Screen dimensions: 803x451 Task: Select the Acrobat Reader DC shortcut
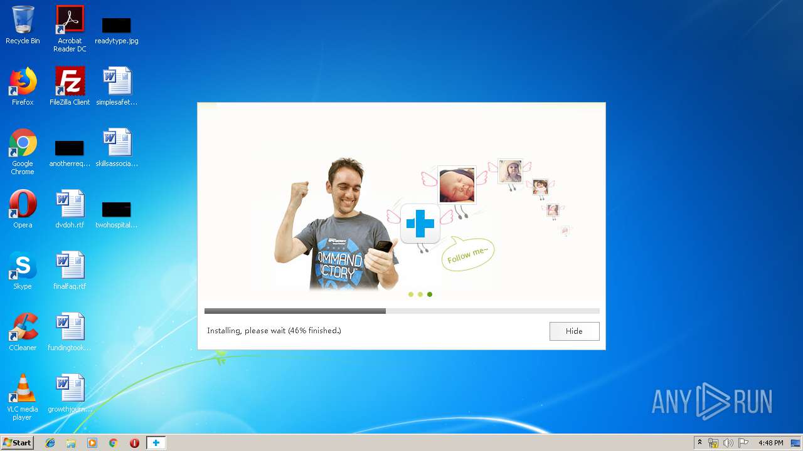(70, 29)
